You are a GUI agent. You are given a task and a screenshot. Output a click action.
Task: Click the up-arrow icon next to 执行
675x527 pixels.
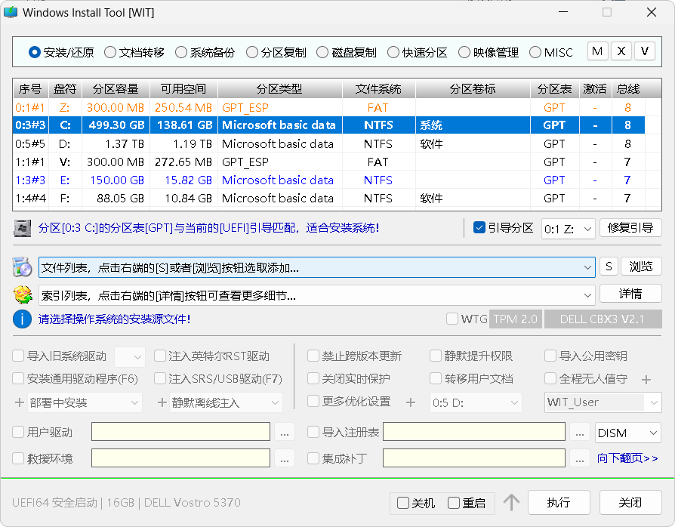pos(512,503)
